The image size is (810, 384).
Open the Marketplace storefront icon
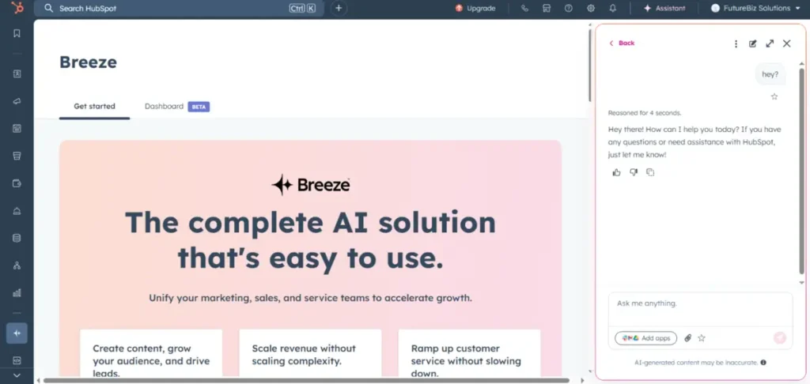pyautogui.click(x=547, y=8)
